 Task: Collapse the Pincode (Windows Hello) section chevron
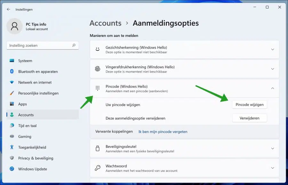(273, 88)
